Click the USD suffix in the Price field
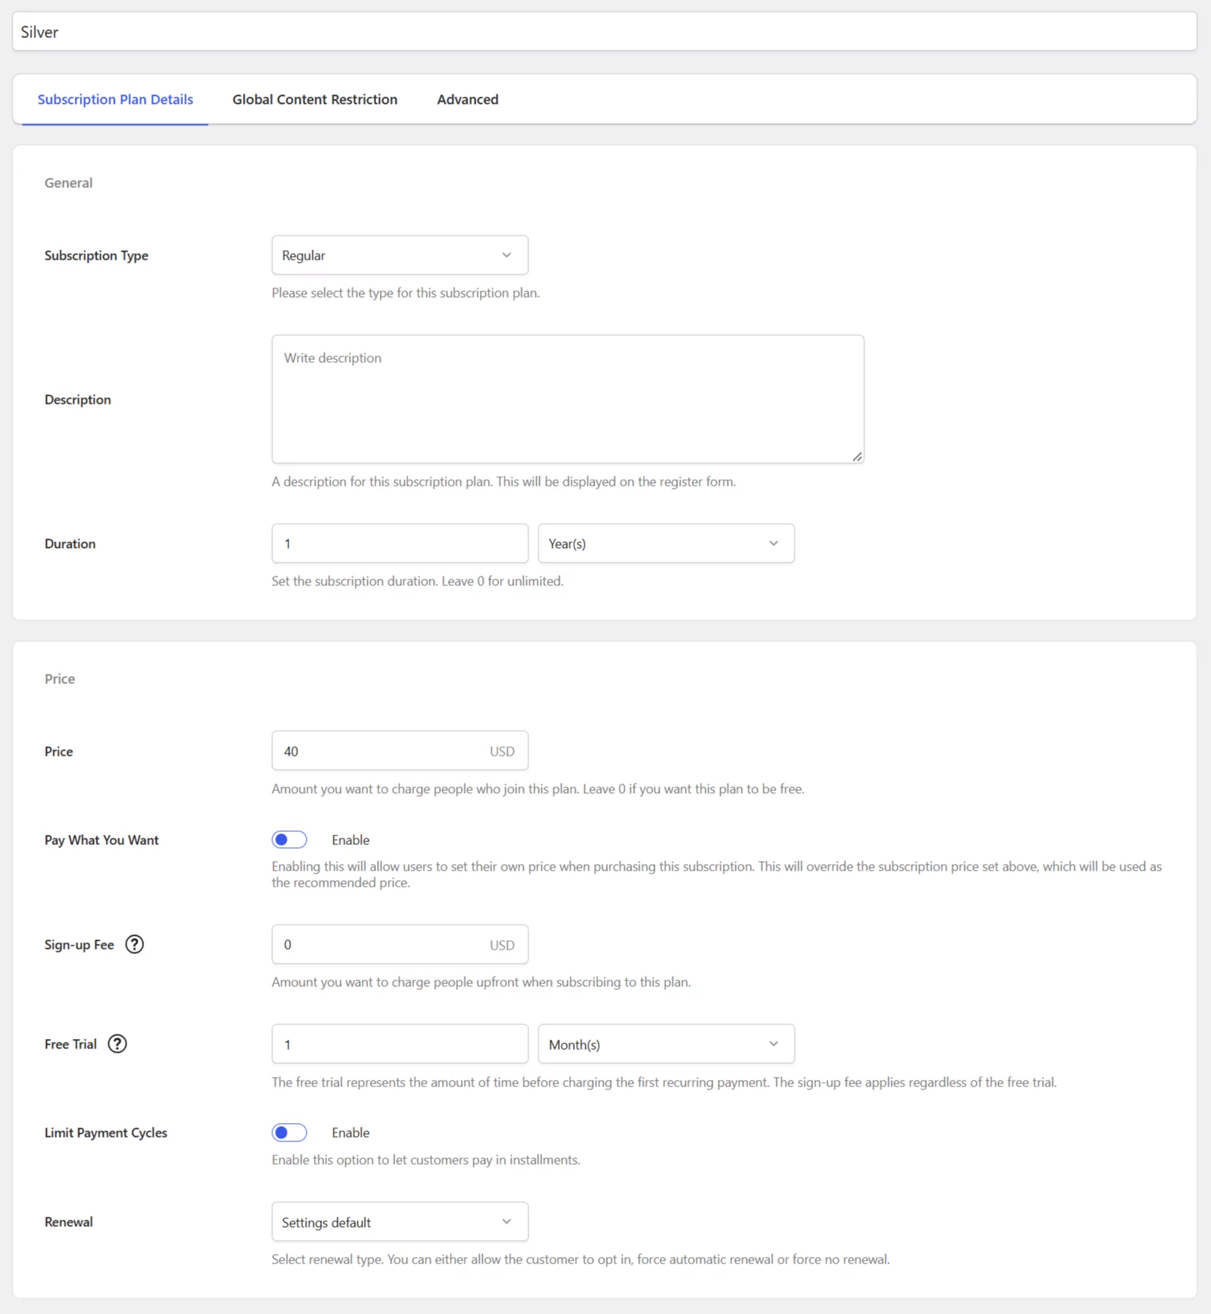Image resolution: width=1211 pixels, height=1314 pixels. [x=502, y=751]
